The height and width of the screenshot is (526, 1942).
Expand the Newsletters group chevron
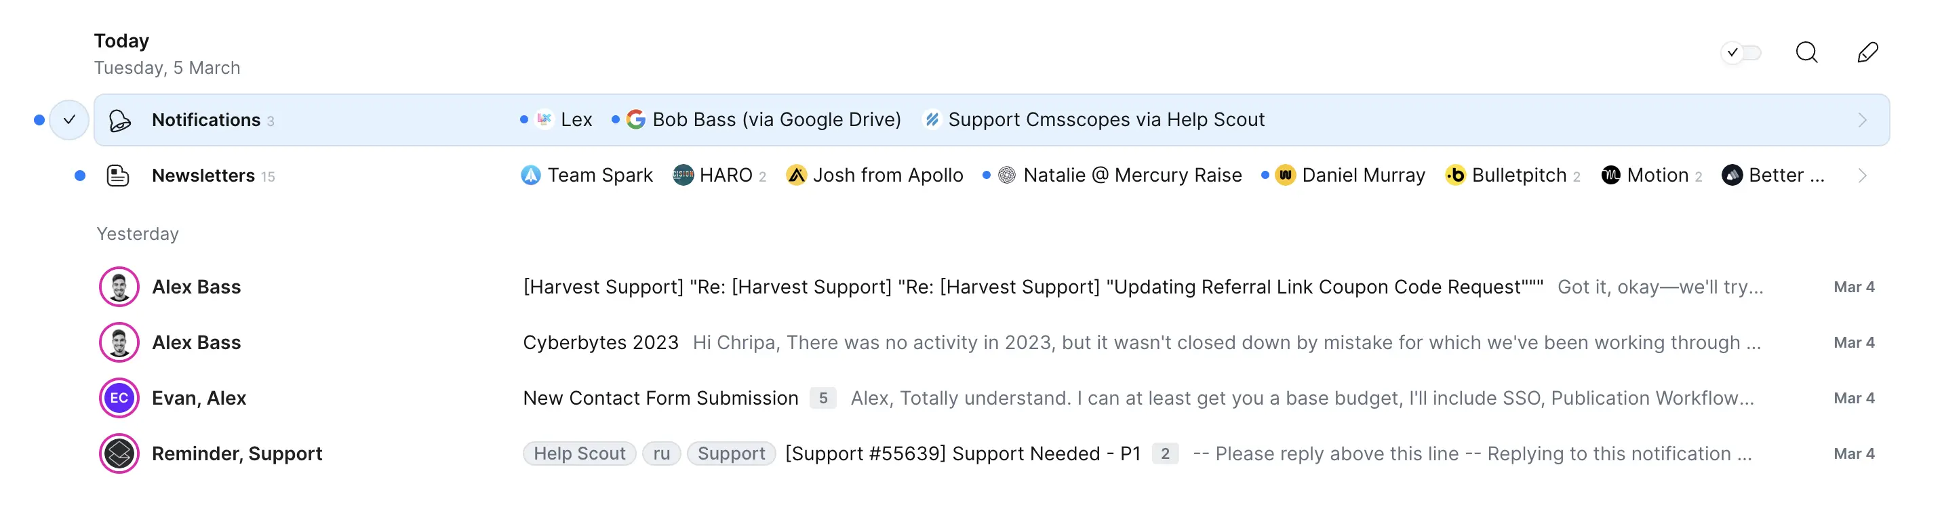[x=1862, y=176]
